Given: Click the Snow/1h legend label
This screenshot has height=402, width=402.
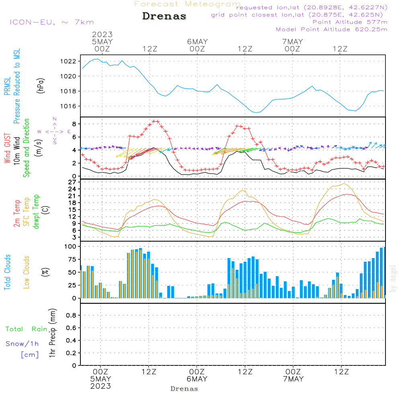Looking at the screenshot, I should click(23, 344).
